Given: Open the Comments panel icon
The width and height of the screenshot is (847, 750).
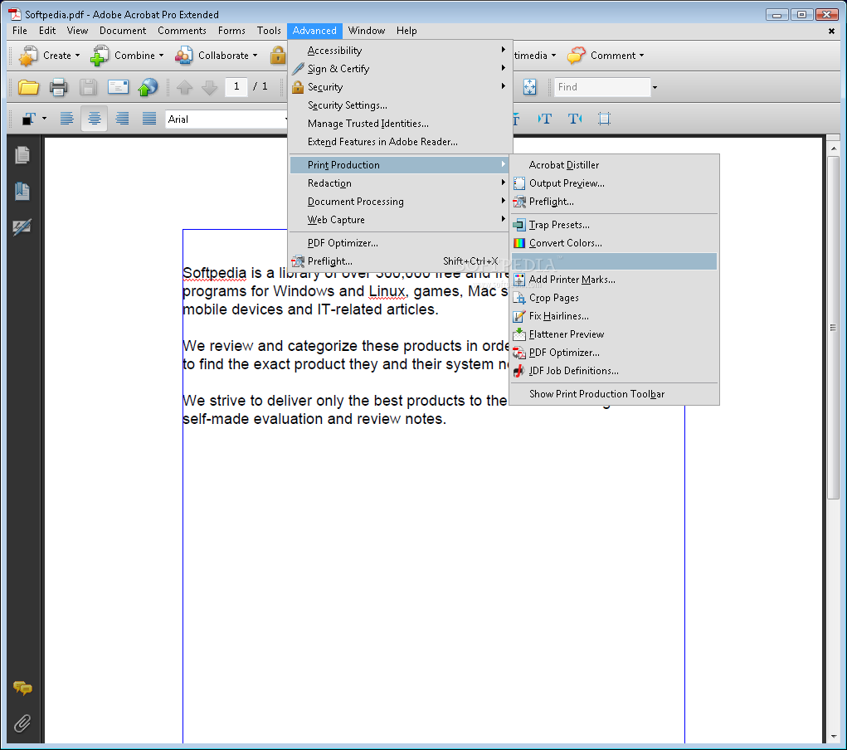Looking at the screenshot, I should point(22,688).
